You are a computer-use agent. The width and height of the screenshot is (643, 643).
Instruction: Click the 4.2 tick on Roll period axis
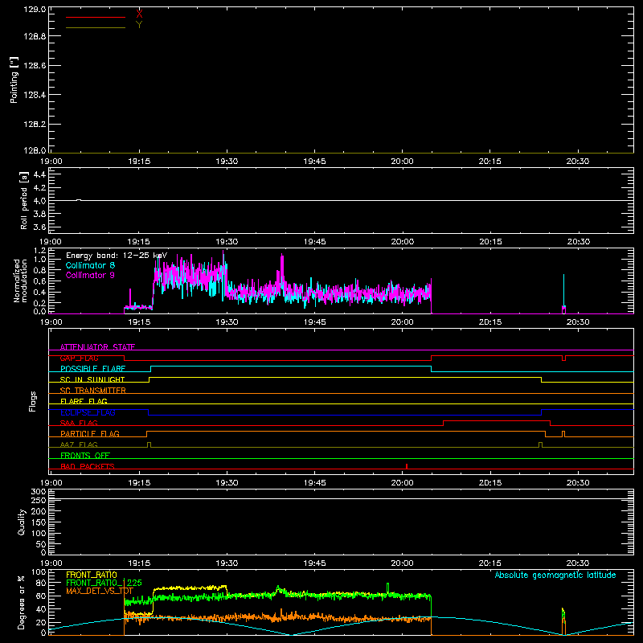click(39, 188)
